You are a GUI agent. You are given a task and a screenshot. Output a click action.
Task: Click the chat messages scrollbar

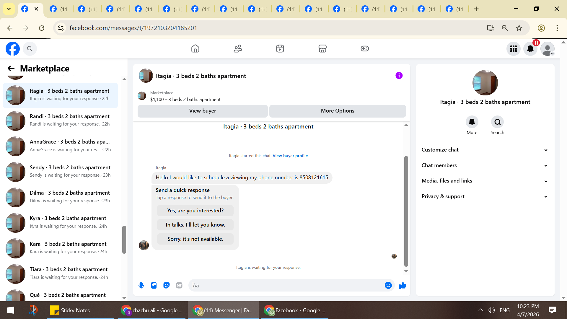pyautogui.click(x=406, y=211)
